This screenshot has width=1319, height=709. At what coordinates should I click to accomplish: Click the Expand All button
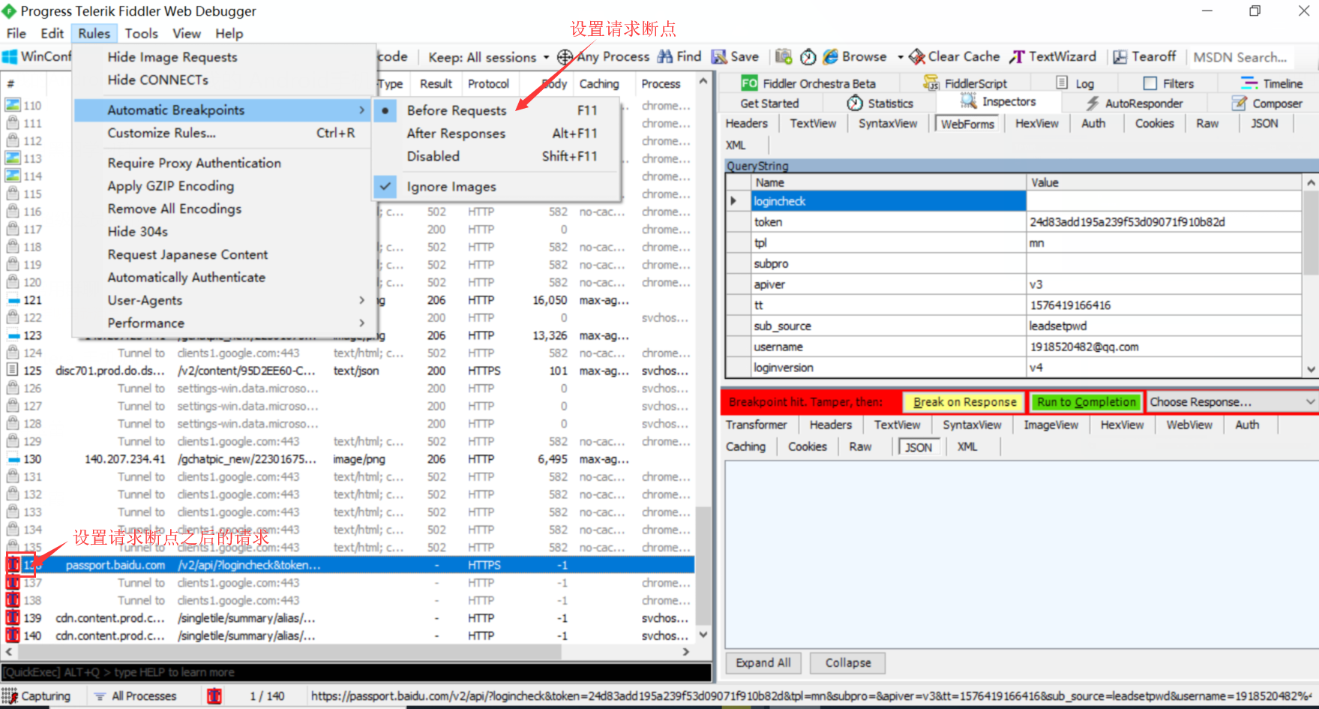763,663
